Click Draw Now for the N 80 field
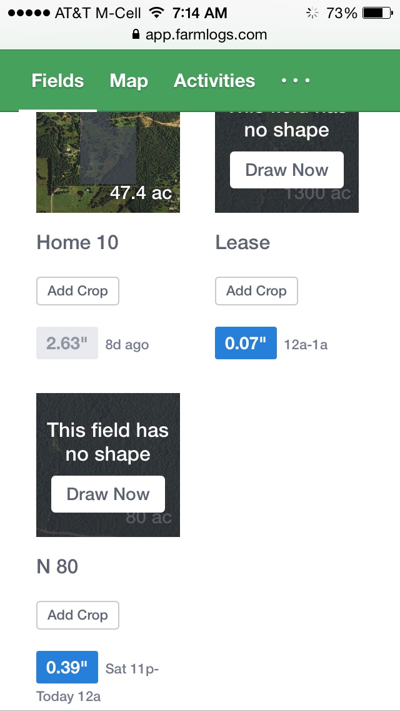 (108, 494)
